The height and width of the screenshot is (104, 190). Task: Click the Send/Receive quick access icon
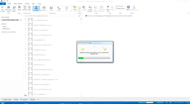tap(5, 1)
